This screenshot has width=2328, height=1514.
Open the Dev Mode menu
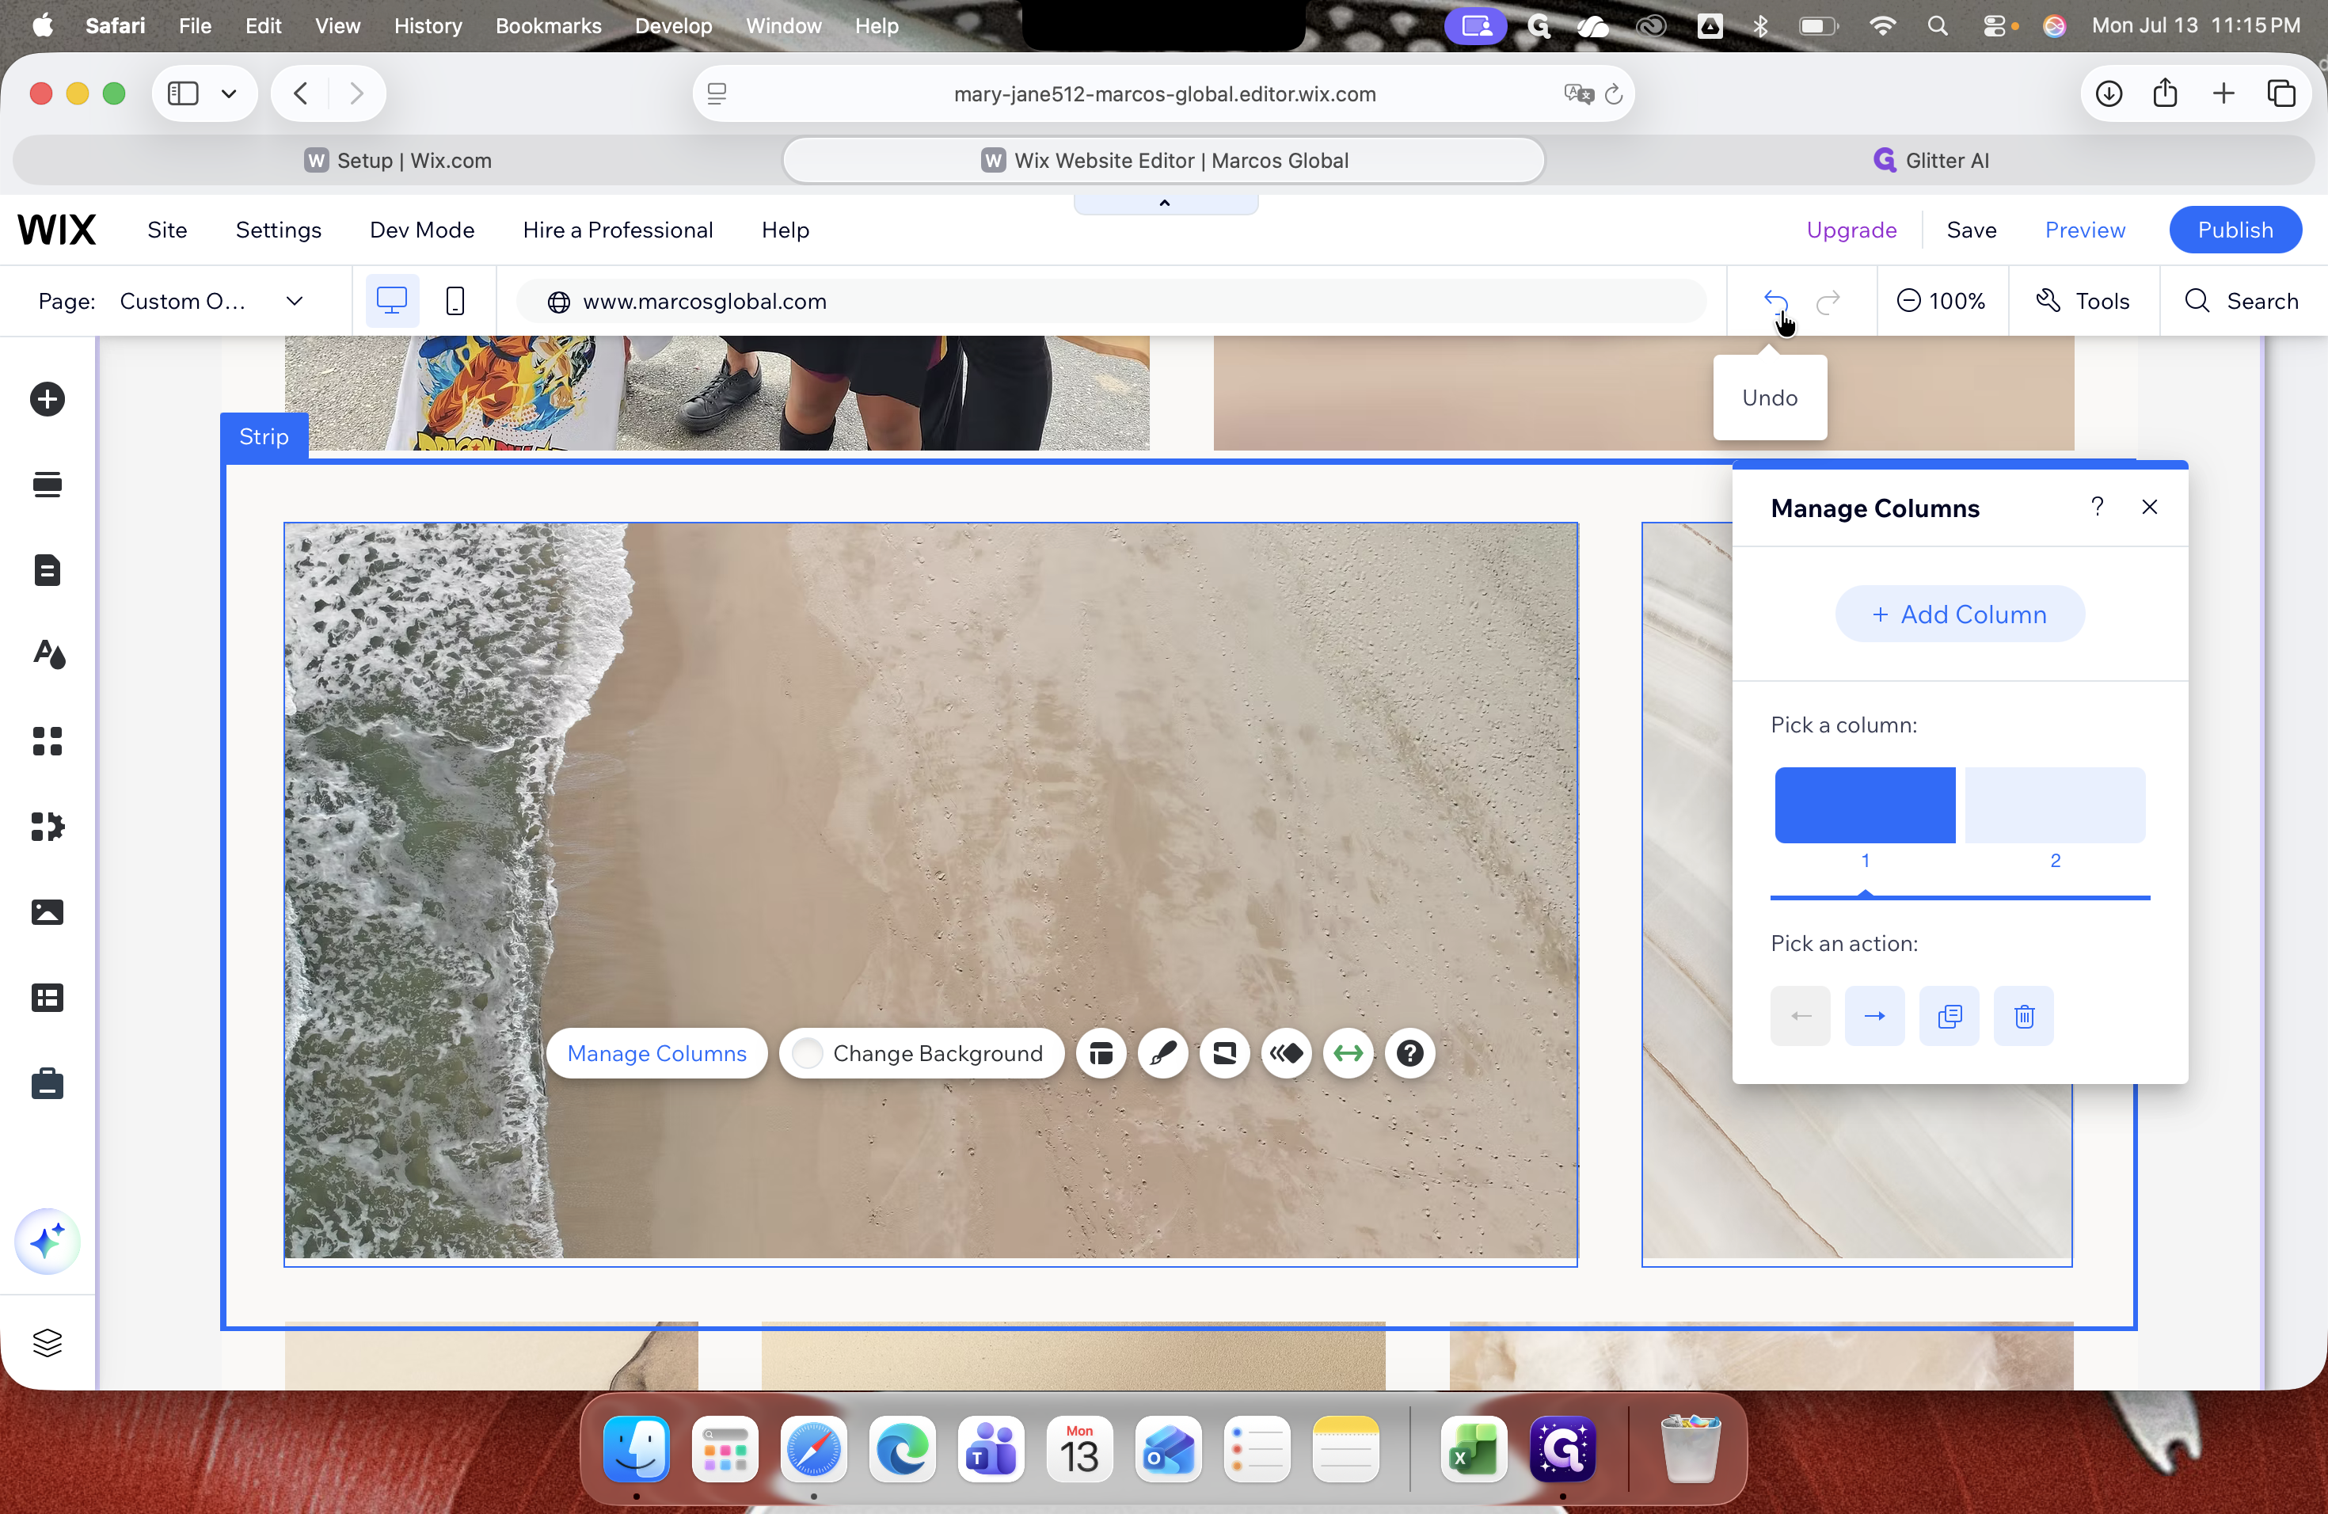pyautogui.click(x=421, y=230)
